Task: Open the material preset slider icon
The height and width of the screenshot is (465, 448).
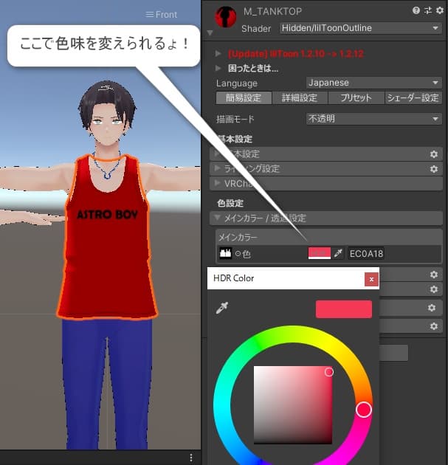Action: (428, 10)
